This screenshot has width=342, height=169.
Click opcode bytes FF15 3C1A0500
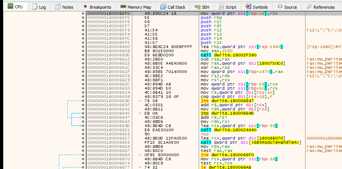click(x=161, y=142)
